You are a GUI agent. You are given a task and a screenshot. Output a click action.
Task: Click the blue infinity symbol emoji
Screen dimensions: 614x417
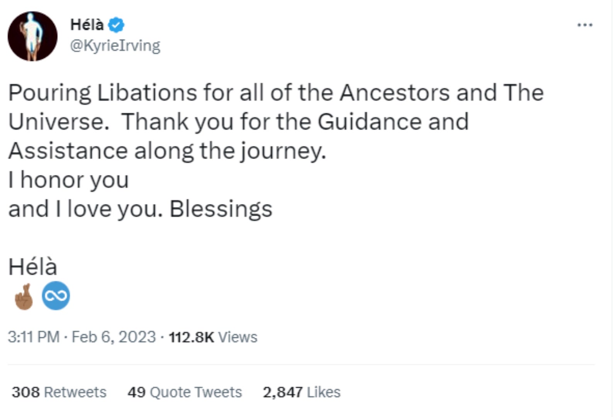pyautogui.click(x=56, y=296)
